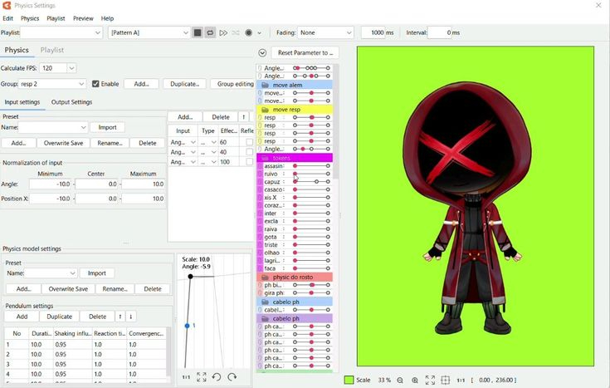Open the Playlist menu
Image resolution: width=610 pixels, height=388 pixels.
[x=56, y=18]
